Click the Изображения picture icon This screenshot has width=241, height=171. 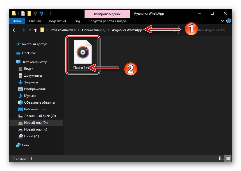coord(20,89)
